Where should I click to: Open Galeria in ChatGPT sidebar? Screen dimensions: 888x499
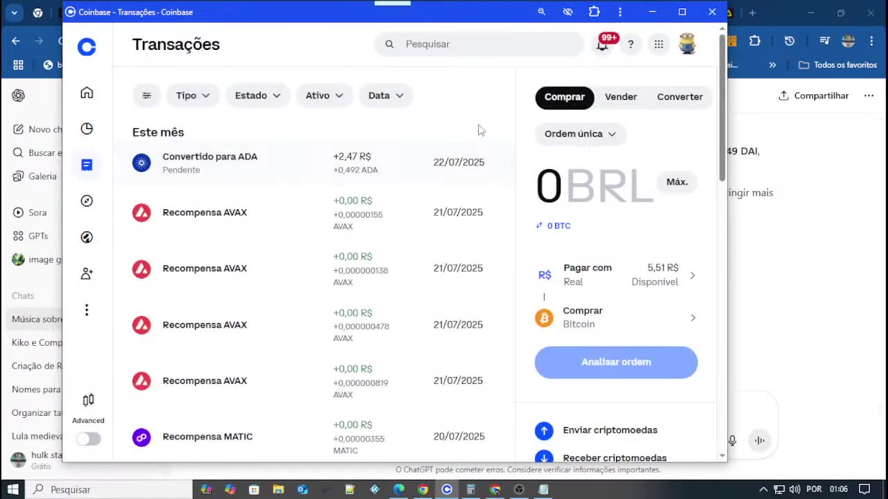(x=35, y=177)
